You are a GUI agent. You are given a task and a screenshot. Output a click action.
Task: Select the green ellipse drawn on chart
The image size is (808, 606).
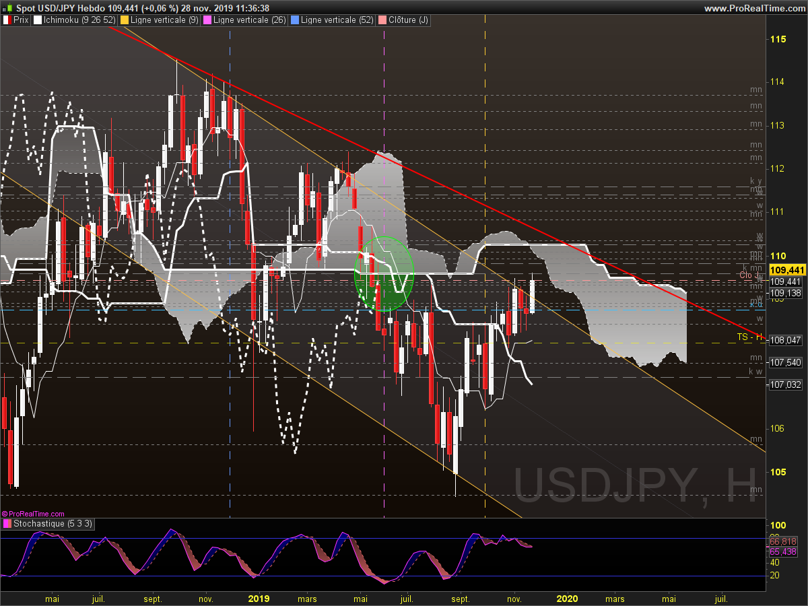click(383, 273)
